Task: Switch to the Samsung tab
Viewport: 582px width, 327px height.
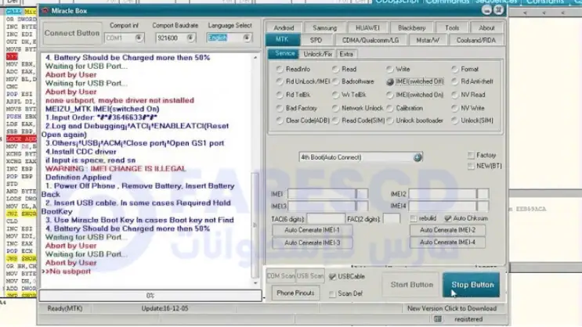Action: point(324,28)
